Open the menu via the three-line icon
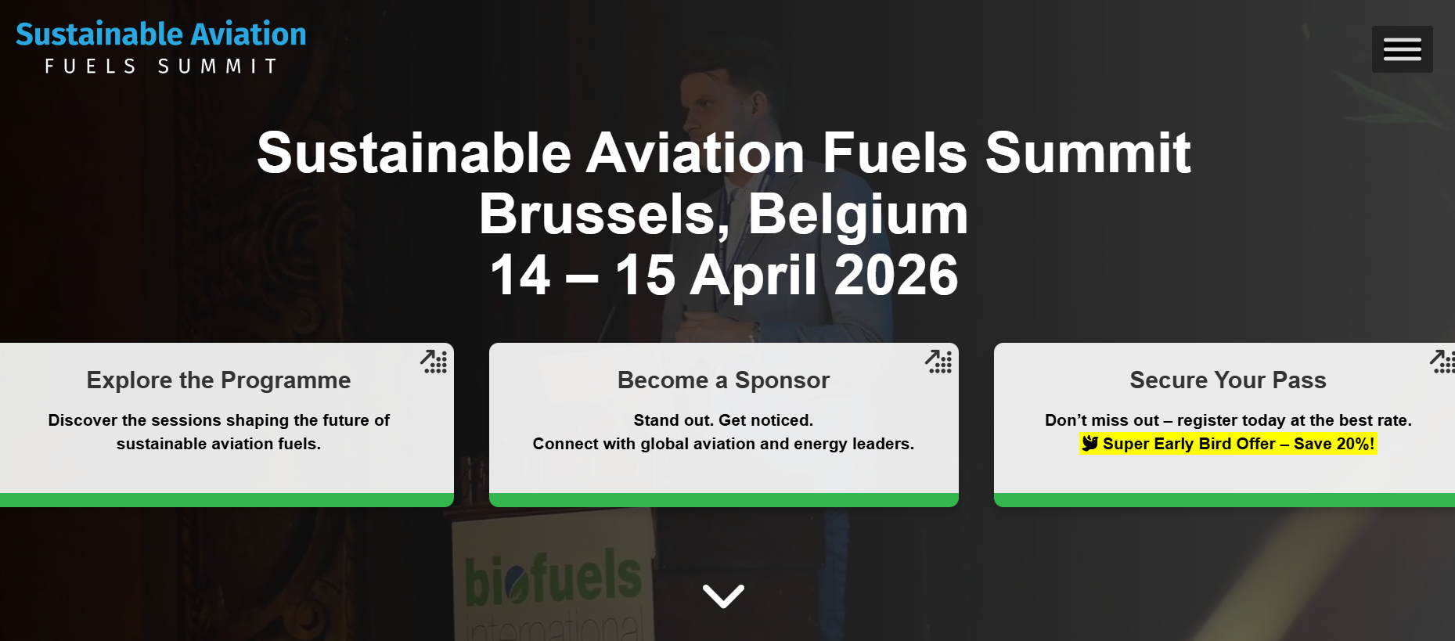Viewport: 1455px width, 641px height. coord(1402,49)
